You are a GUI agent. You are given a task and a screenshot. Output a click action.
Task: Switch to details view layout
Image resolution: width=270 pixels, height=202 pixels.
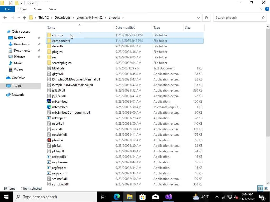click(260, 188)
